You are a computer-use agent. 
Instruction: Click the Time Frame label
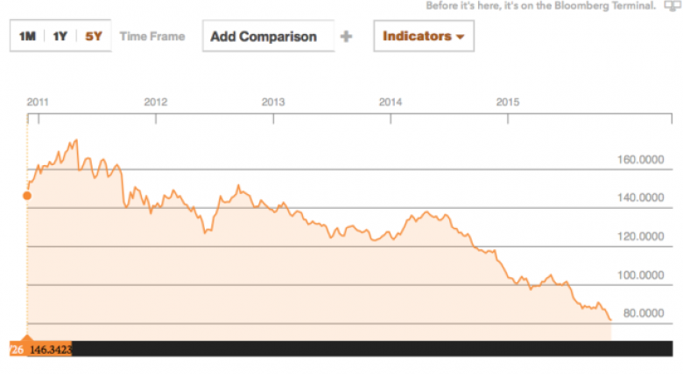pos(152,37)
